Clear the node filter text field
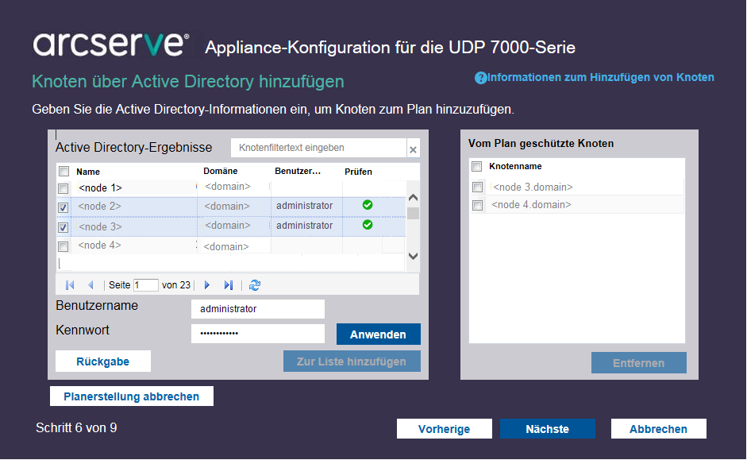This screenshot has height=460, width=747. (413, 149)
